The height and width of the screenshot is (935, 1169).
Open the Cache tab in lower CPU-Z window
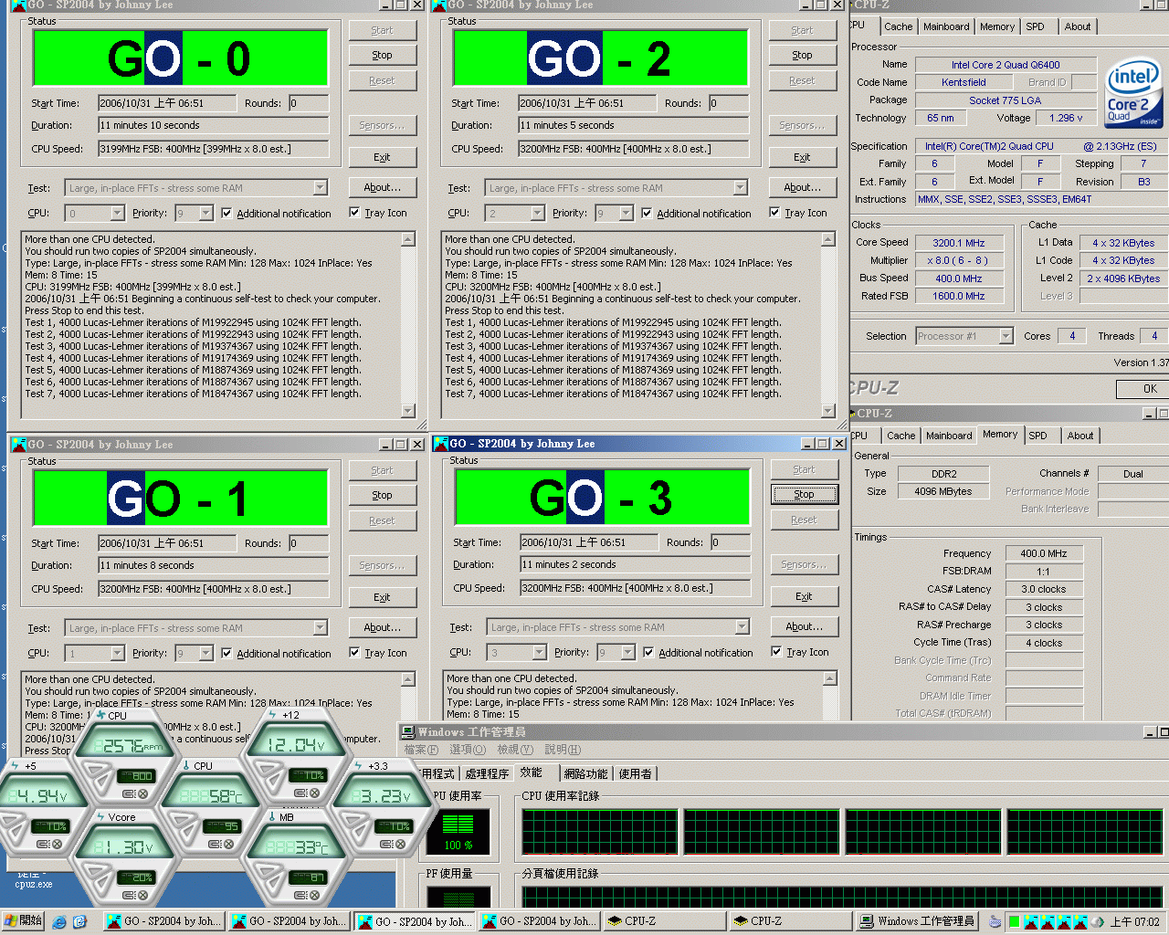(x=900, y=436)
